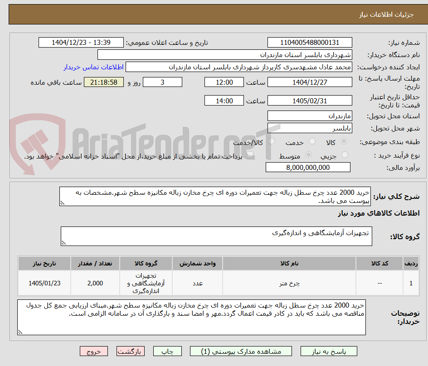Viewport: 428px width, 366px height.
Task: Click the توضیحات خریدار text area
Action: pos(191,317)
